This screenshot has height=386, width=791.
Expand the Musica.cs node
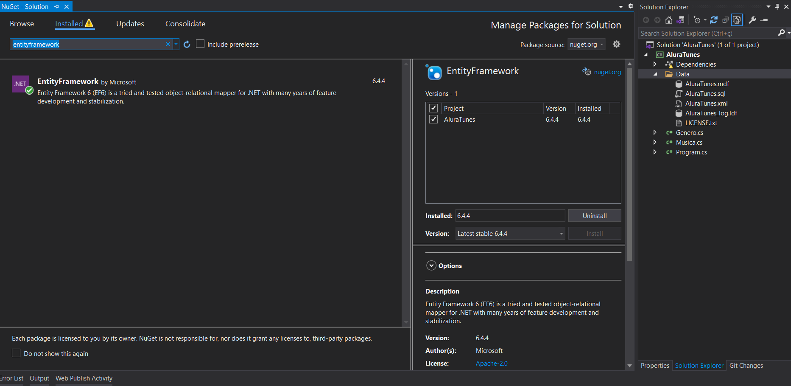pyautogui.click(x=655, y=142)
